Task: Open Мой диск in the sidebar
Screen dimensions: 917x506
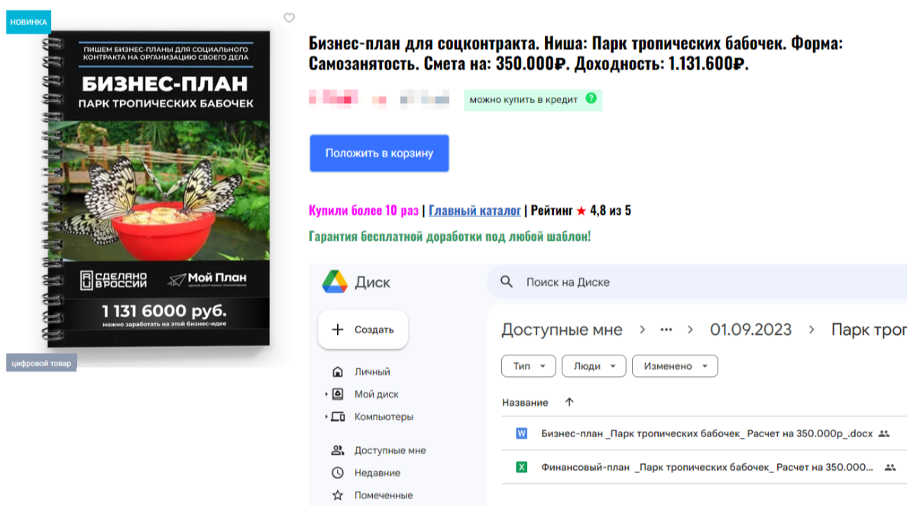Action: pos(376,394)
